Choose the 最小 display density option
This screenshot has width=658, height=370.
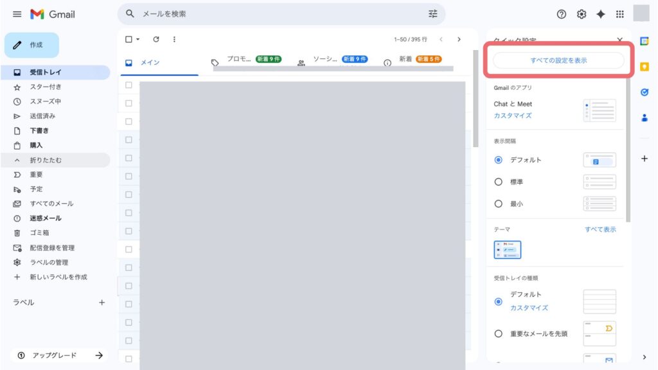pyautogui.click(x=499, y=204)
